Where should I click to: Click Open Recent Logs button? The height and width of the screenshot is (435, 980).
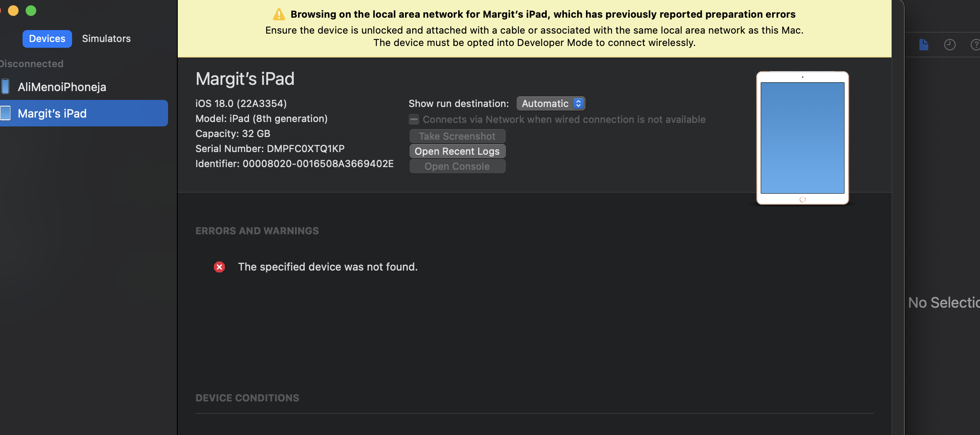(457, 151)
